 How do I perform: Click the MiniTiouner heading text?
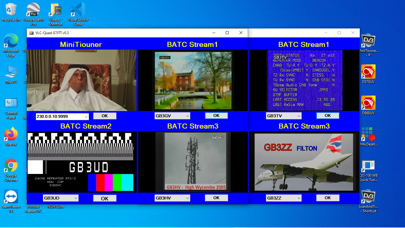pos(81,45)
